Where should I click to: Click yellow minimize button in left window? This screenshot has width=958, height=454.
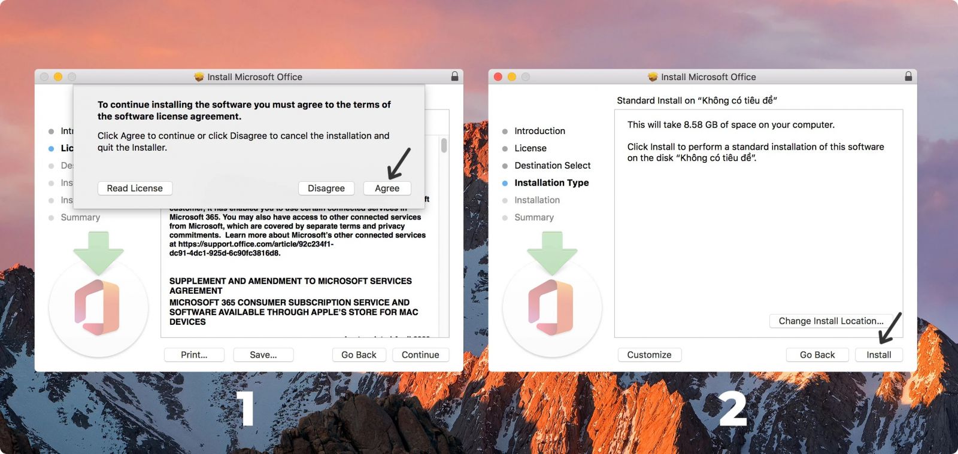[58, 77]
